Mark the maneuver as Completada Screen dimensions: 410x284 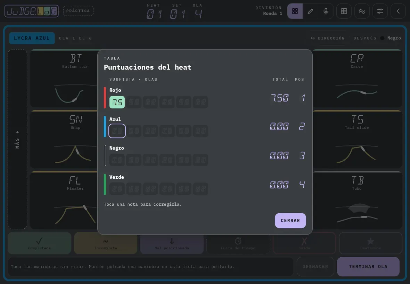click(40, 243)
